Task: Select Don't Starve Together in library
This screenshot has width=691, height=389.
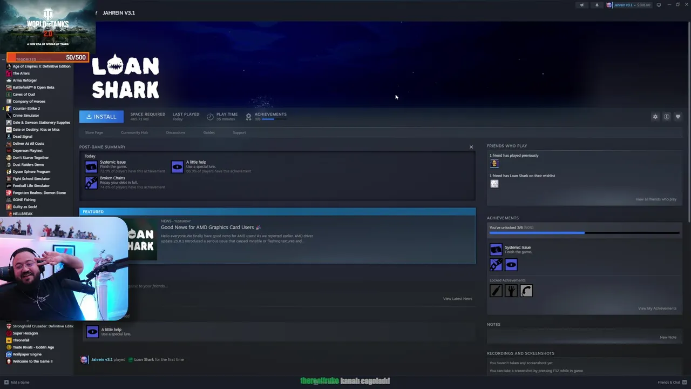Action: click(31, 157)
